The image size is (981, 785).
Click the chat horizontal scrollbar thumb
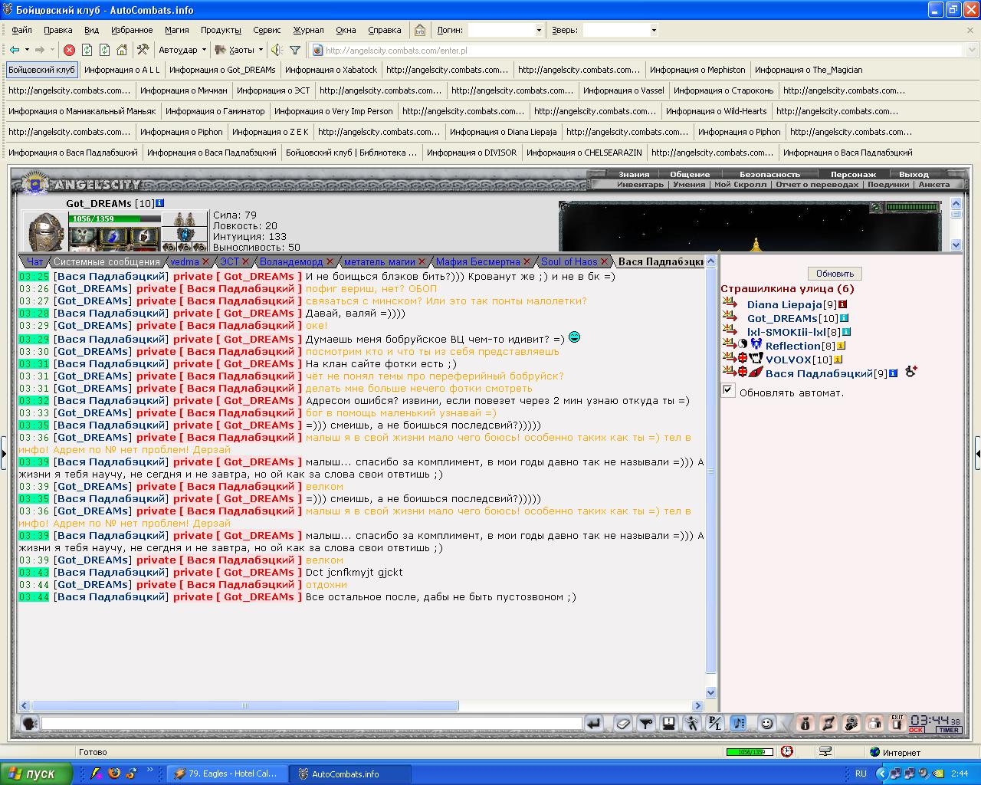coord(245,705)
